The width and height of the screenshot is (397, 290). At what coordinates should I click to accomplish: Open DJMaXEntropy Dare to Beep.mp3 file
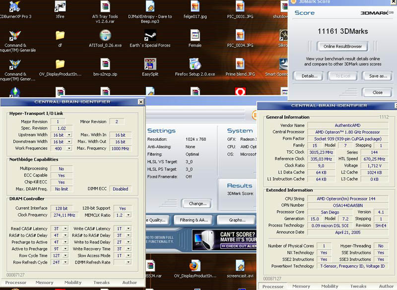tap(150, 12)
